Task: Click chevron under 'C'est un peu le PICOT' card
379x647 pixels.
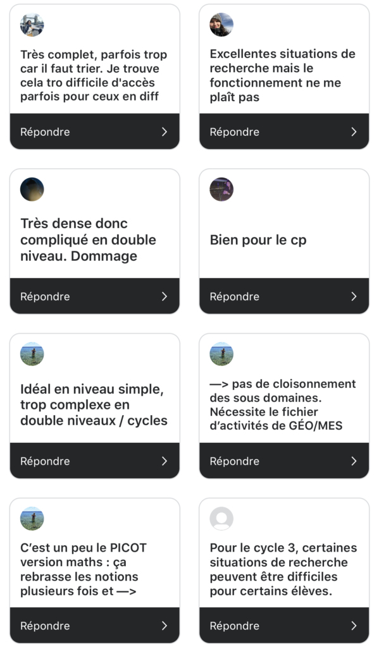Action: click(165, 626)
